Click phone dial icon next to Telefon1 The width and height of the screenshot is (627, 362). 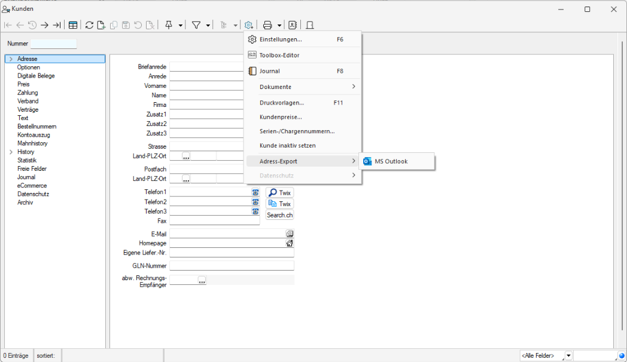(255, 192)
